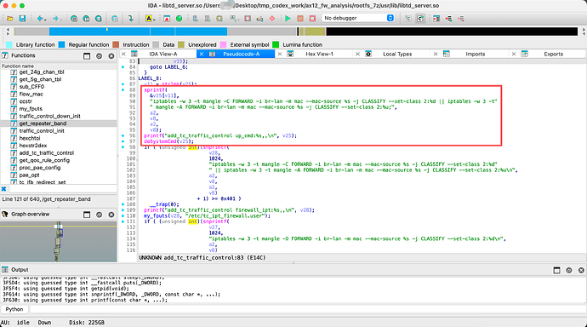This screenshot has width=587, height=327.
Task: Toggle the breakpoint dot at line 109
Action: [x=123, y=210]
